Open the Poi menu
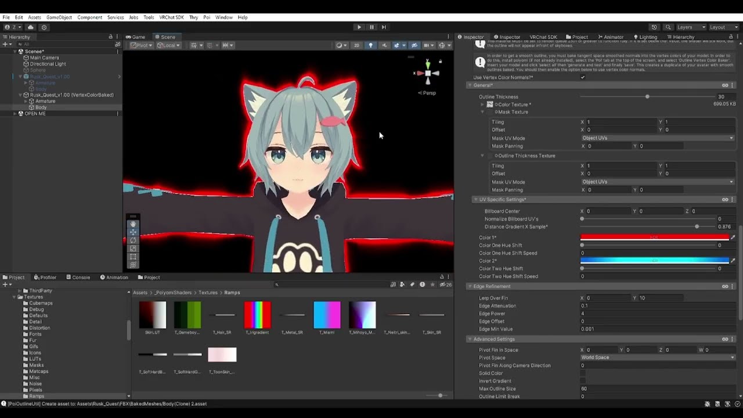 [207, 17]
